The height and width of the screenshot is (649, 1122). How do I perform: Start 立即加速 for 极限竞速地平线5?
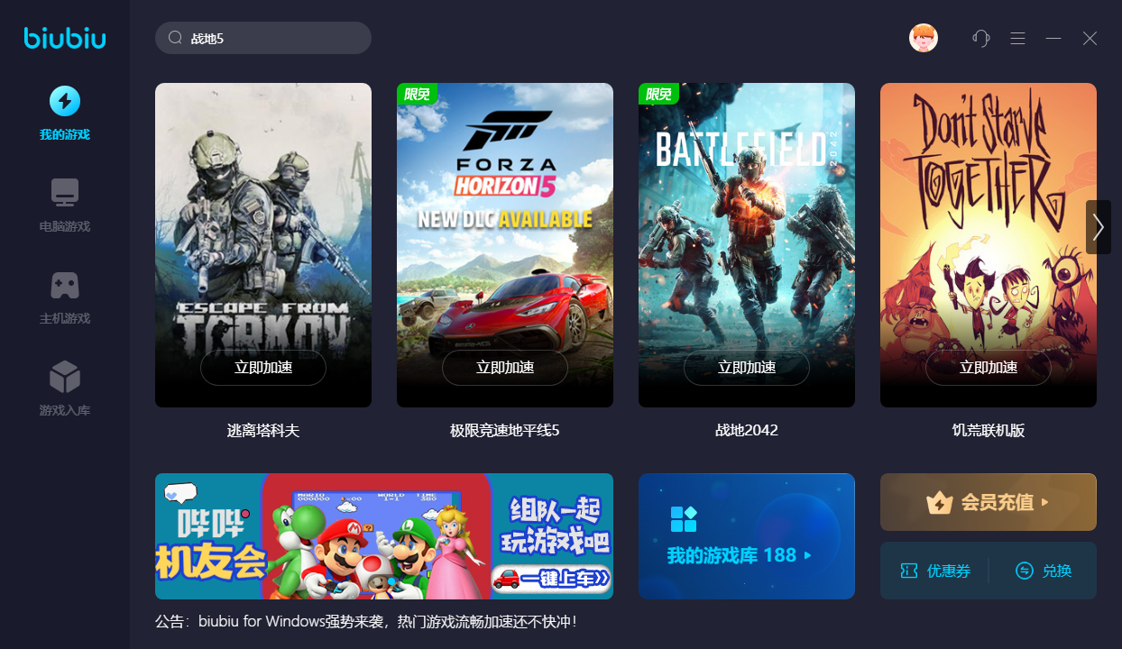click(x=505, y=368)
